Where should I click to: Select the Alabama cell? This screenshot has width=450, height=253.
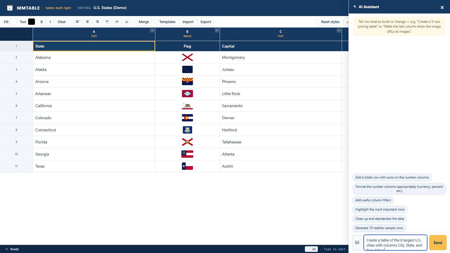click(94, 57)
